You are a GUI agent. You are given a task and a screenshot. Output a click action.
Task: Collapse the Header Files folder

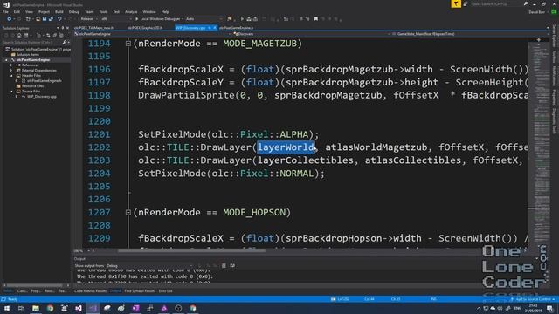coord(11,76)
